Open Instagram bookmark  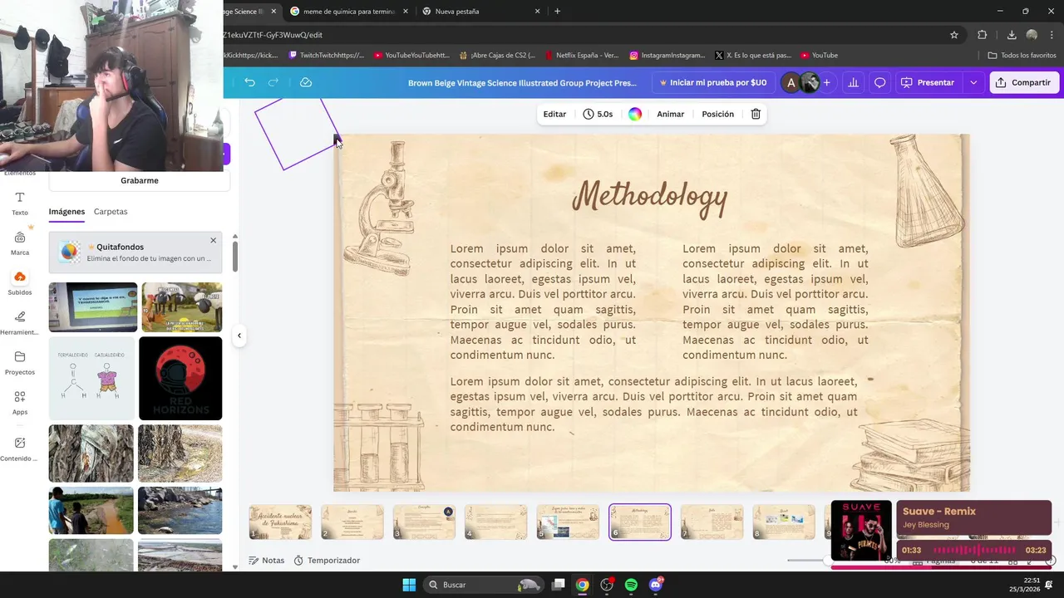pos(667,55)
